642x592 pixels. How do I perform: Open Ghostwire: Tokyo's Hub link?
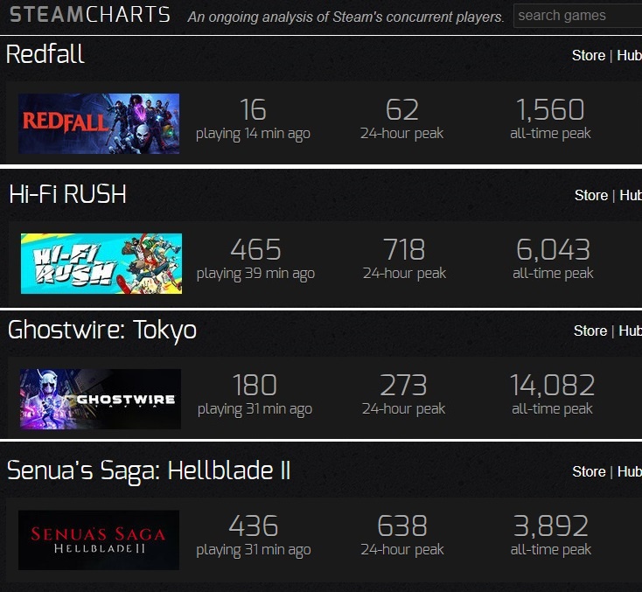pos(630,331)
